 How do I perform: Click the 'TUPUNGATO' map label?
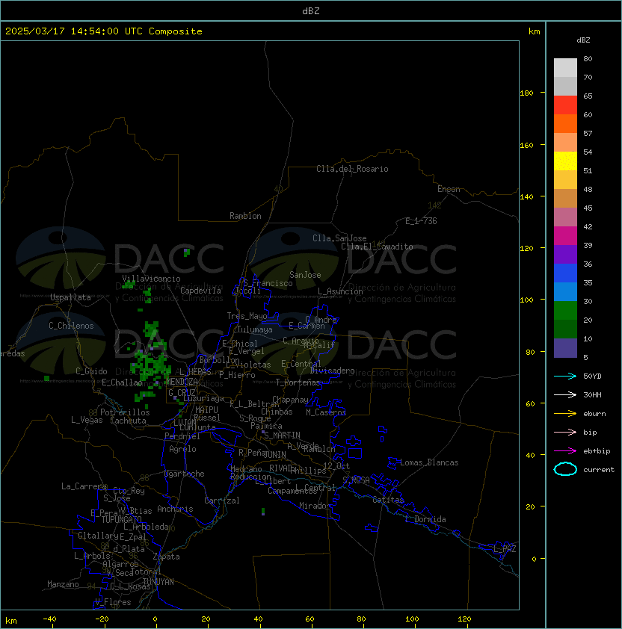point(121,520)
